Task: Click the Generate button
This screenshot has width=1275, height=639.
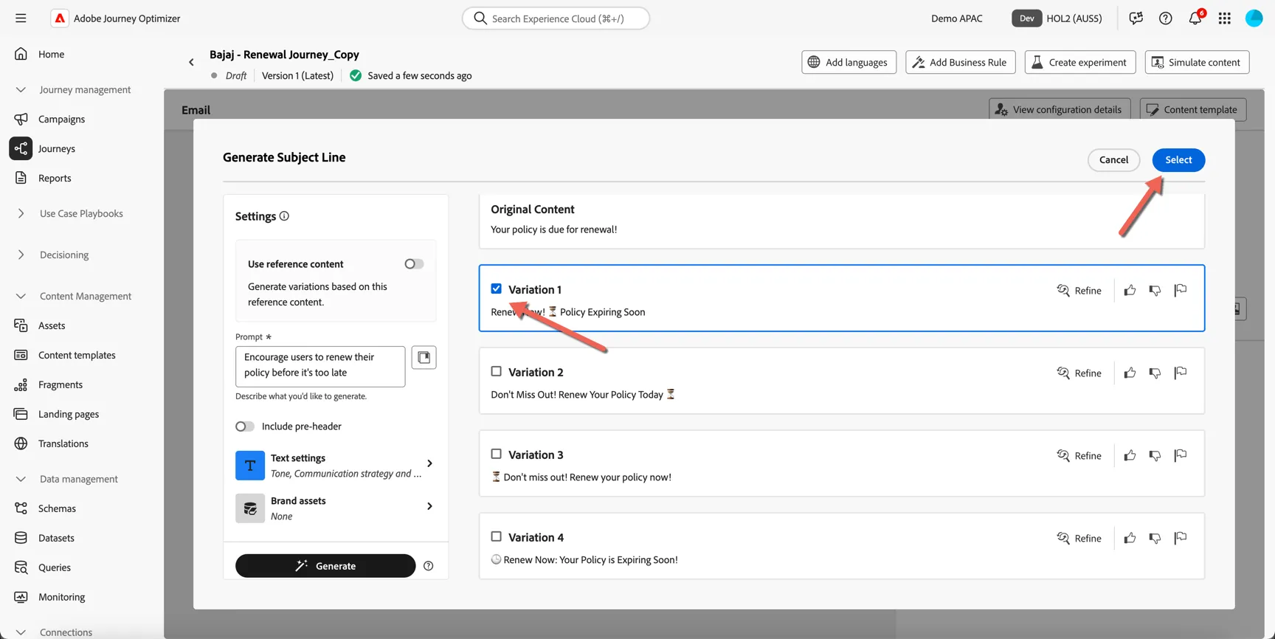Action: pos(325,566)
